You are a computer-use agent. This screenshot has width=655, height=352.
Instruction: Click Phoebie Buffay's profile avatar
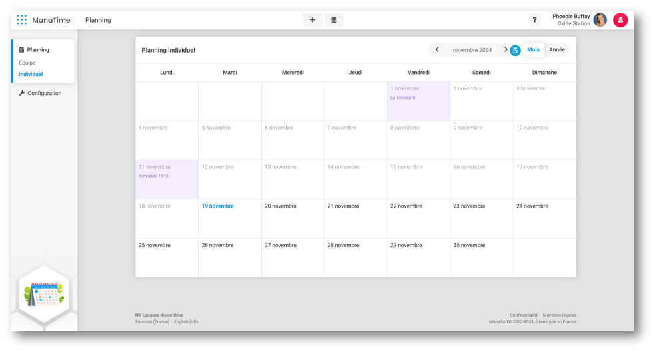(600, 20)
